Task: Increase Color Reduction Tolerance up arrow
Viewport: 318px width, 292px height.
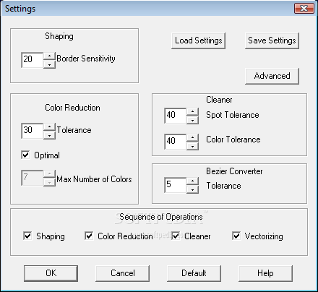Action: point(49,126)
